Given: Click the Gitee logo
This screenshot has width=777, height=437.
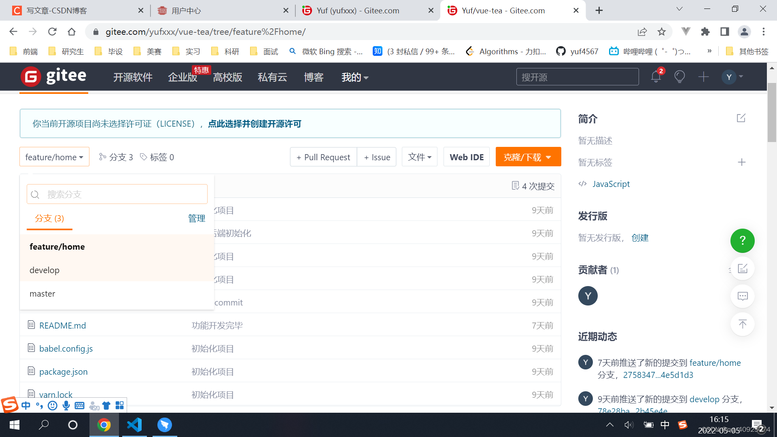Looking at the screenshot, I should click(x=53, y=76).
